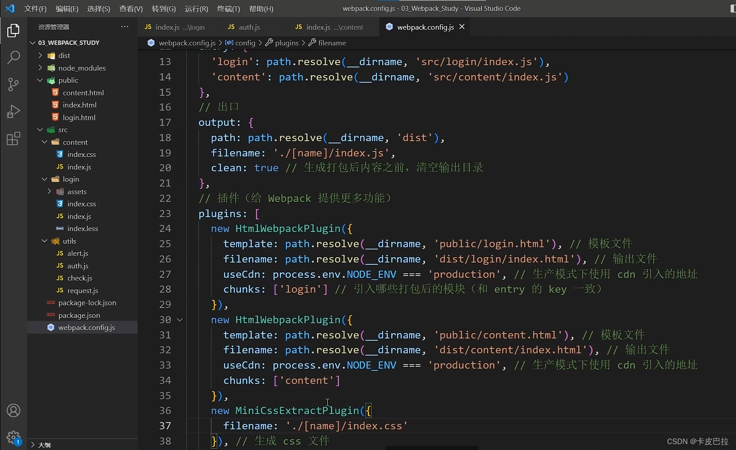Expand the assets folder

pos(49,192)
